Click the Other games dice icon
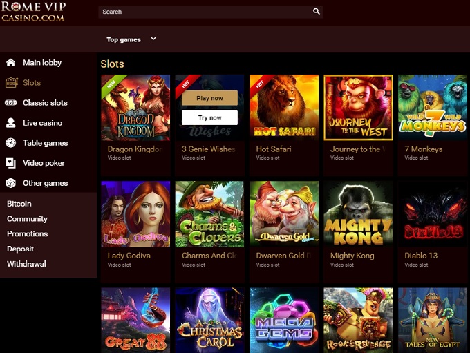The height and width of the screenshot is (353, 470). tap(11, 183)
